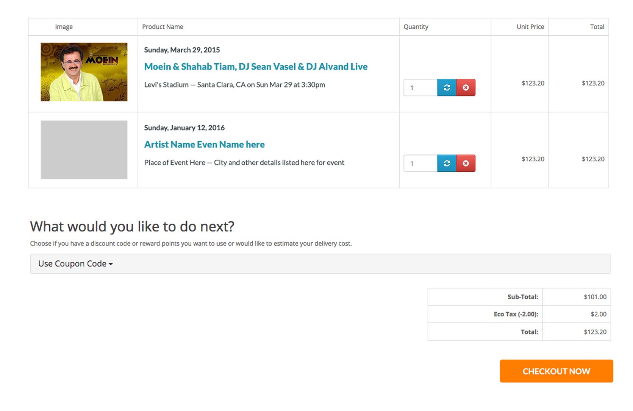Click the Image column header
This screenshot has height=411, width=633.
click(64, 27)
